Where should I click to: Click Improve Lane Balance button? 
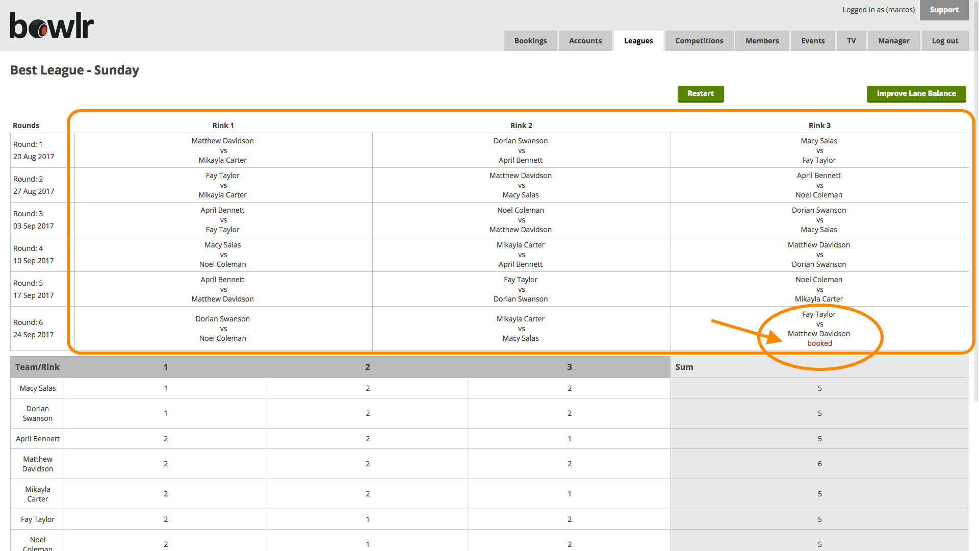[916, 93]
